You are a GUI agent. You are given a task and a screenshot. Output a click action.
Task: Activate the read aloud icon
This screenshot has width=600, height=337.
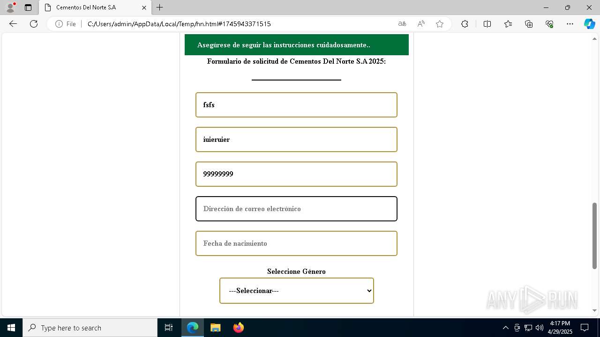click(421, 24)
